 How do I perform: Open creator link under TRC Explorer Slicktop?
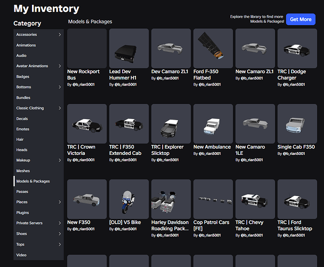pyautogui.click(x=168, y=160)
